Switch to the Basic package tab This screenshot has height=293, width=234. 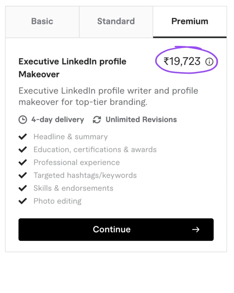tap(42, 21)
